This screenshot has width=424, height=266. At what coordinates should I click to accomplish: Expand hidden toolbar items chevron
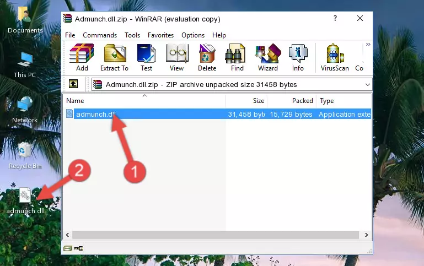[x=368, y=45]
